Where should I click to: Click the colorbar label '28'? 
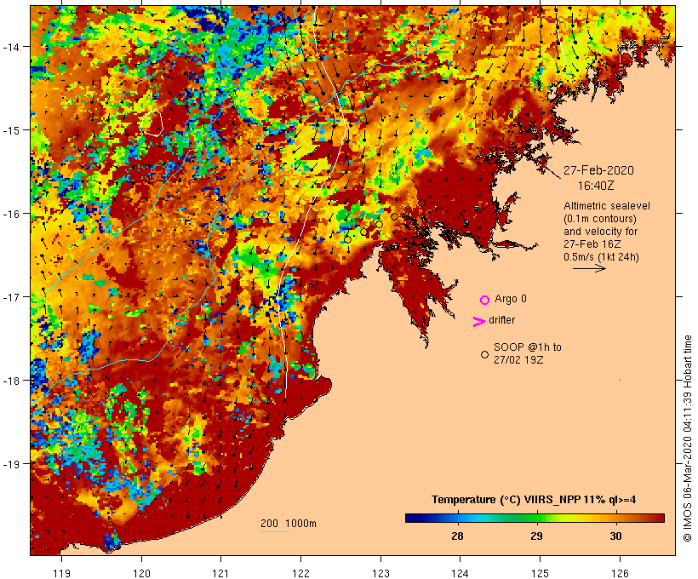[x=457, y=536]
